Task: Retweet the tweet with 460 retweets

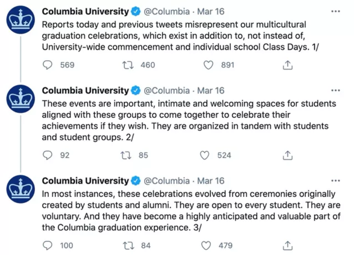Action: [128, 65]
